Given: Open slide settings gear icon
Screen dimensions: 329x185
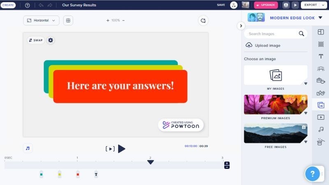Looking at the screenshot, I should pos(51,40).
